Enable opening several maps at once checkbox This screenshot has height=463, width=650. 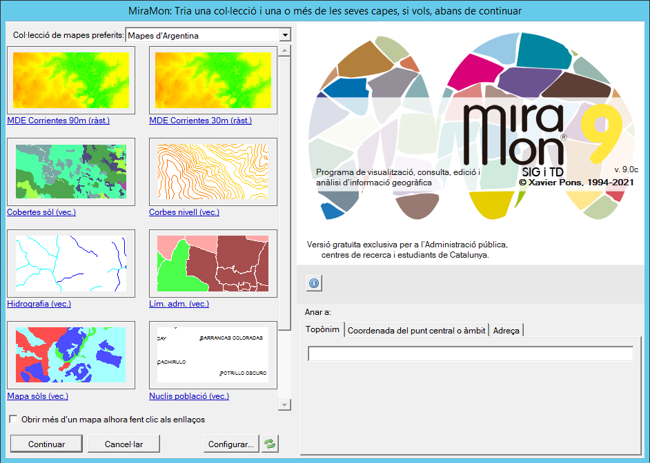(14, 419)
